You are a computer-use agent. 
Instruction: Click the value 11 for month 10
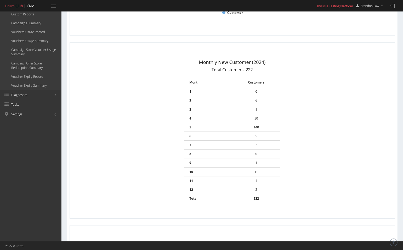click(x=256, y=172)
